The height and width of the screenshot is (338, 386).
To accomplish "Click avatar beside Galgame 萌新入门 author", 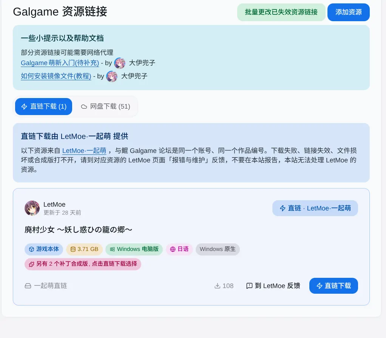I will 120,63.
